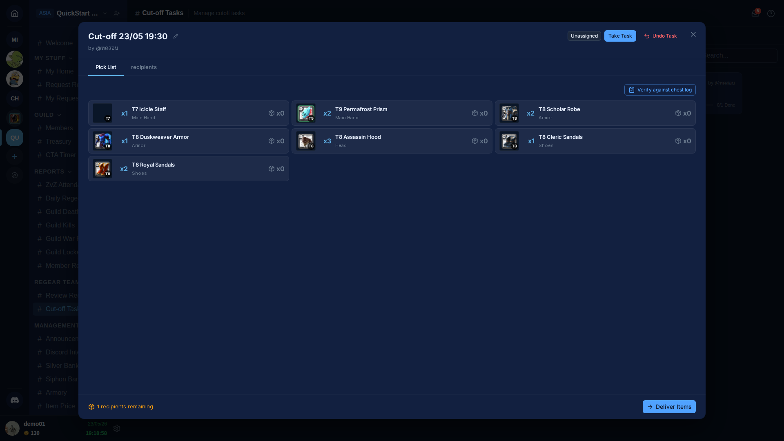The width and height of the screenshot is (784, 441).
Task: Click the T7 Icicle Staff item thumbnail
Action: coord(102,113)
